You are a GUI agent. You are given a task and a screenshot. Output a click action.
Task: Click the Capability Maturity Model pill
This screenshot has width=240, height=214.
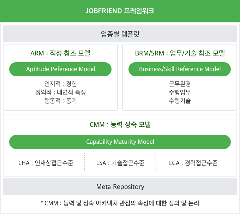120,142
